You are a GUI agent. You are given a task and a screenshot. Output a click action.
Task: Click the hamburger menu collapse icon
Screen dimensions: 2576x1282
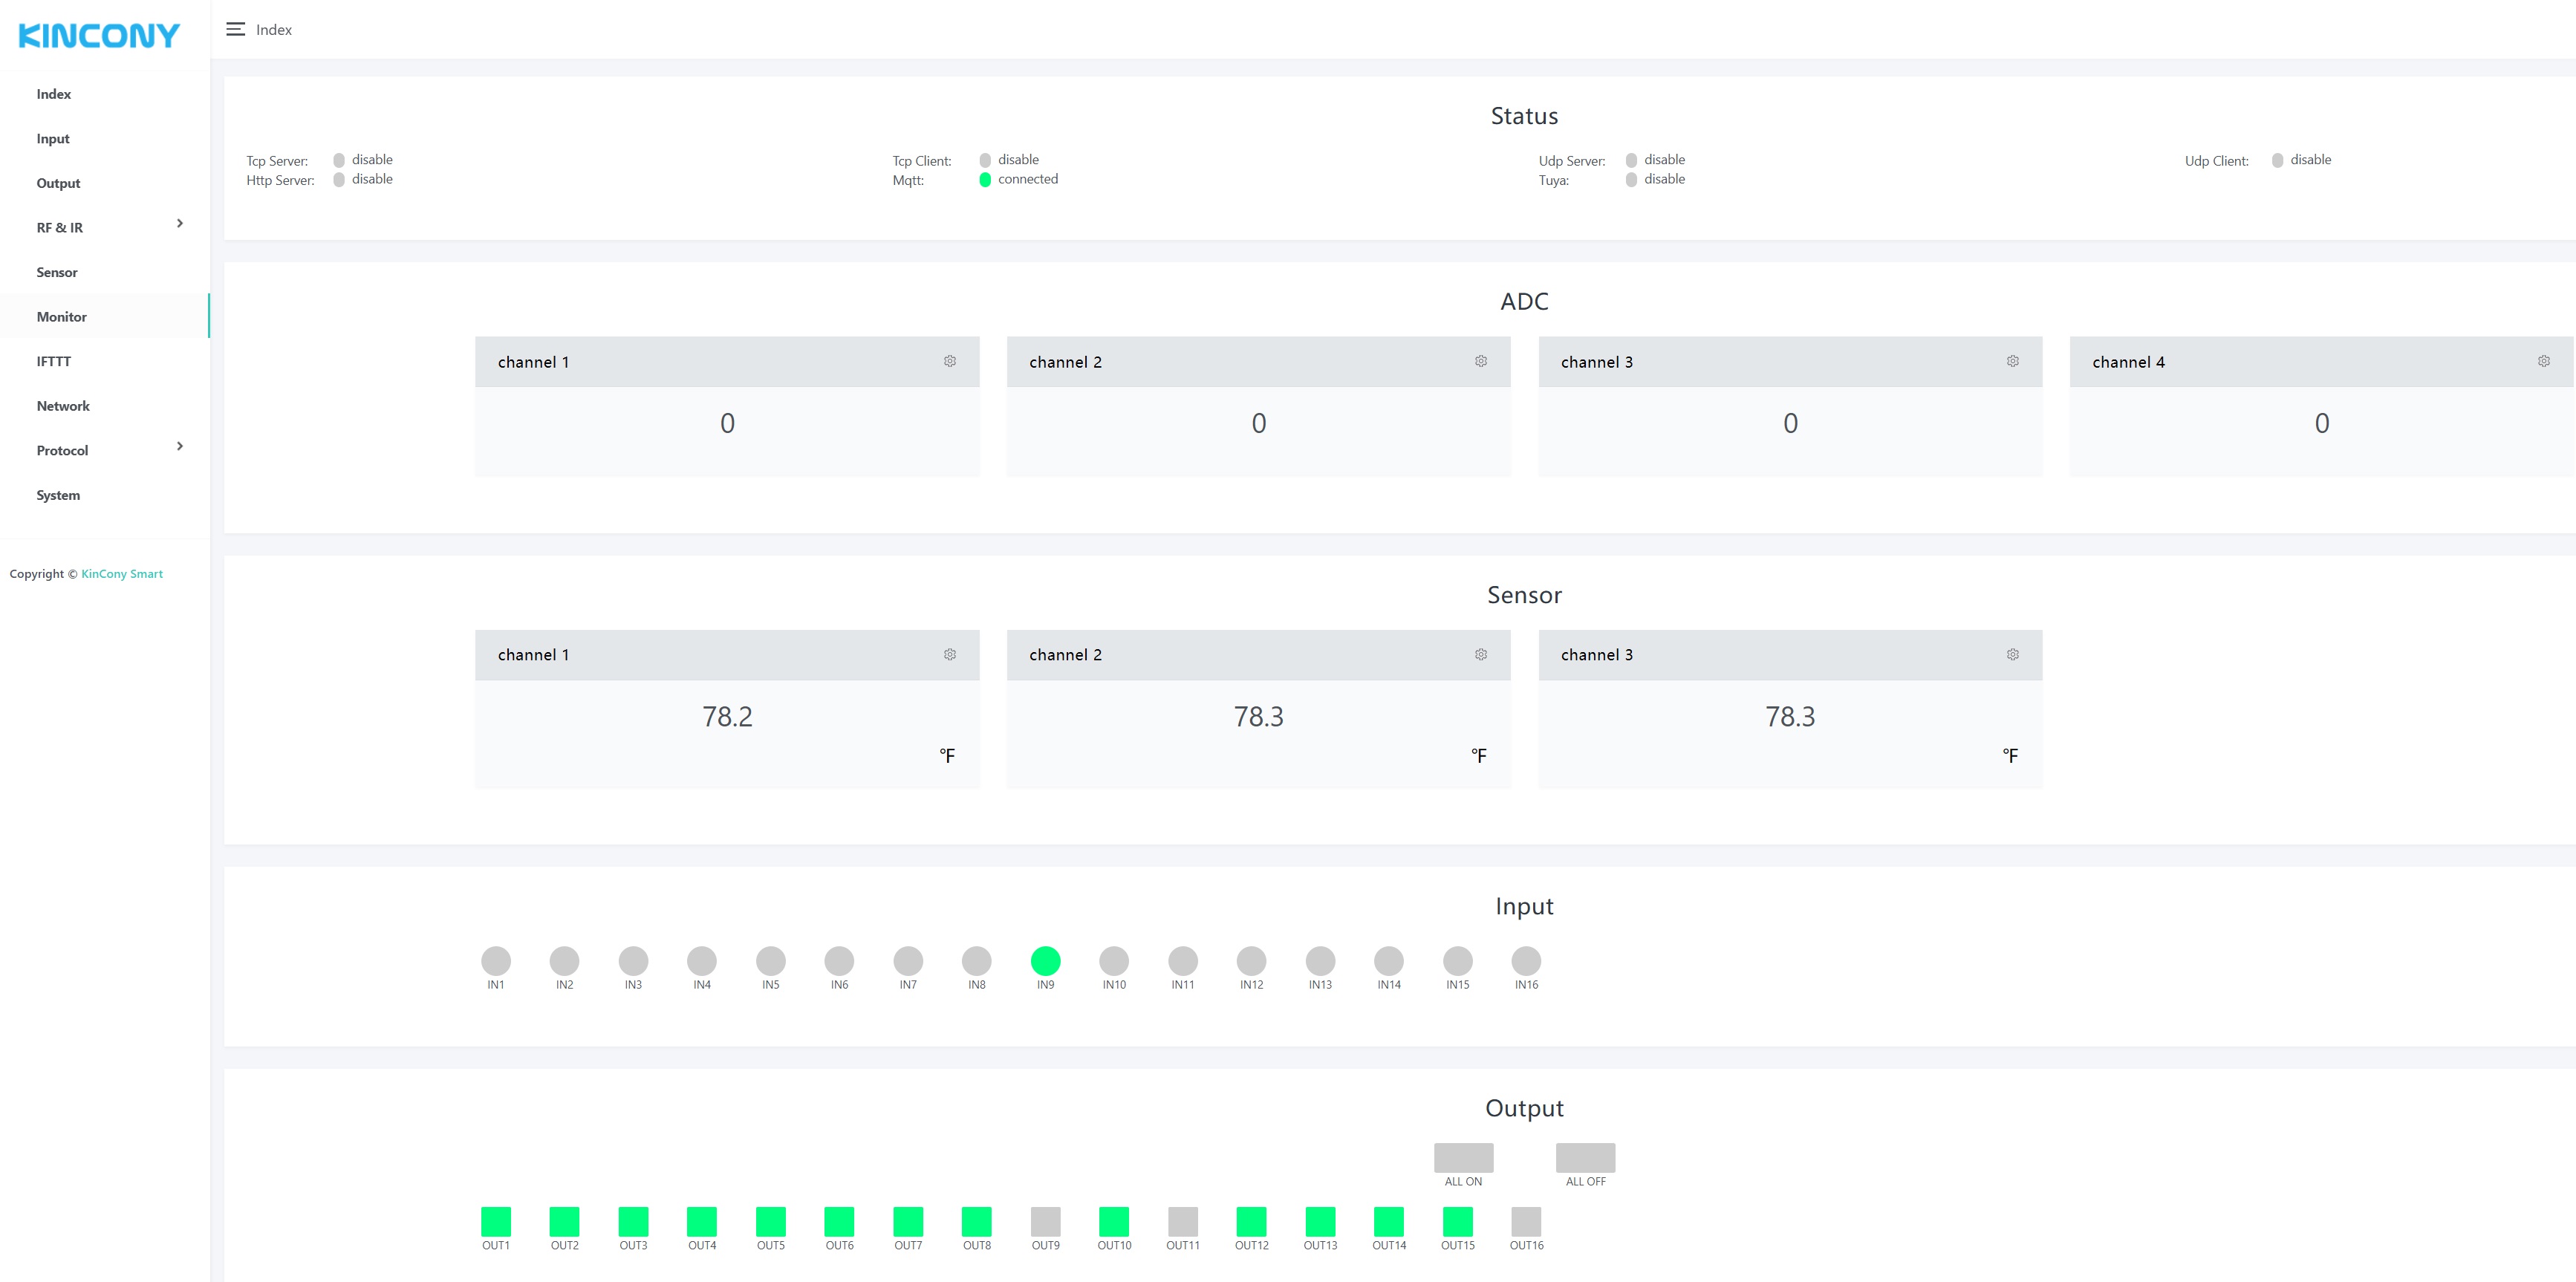click(x=235, y=29)
